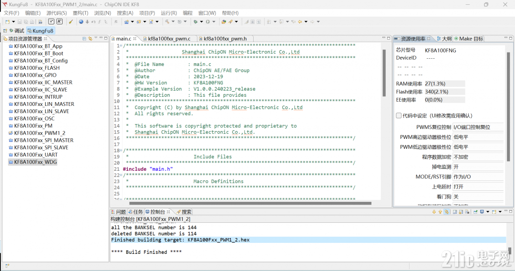Open the 程序数据加密 combo box
This screenshot has width=515, height=271.
point(478,157)
